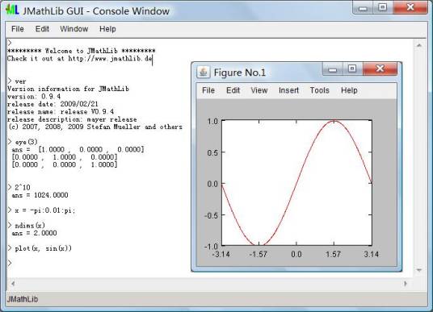The width and height of the screenshot is (433, 312).
Task: Click the 'version: 0.9.4' output line
Action: pyautogui.click(x=34, y=97)
